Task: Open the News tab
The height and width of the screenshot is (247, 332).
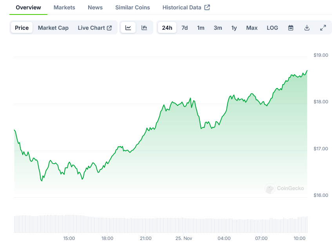Action: pyautogui.click(x=95, y=7)
